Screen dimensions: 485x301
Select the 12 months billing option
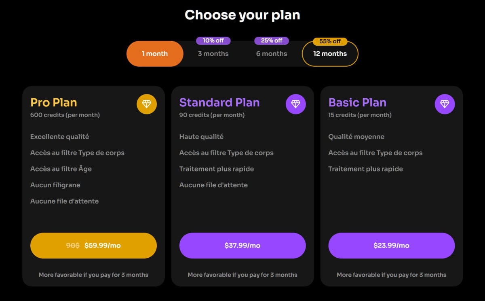pyautogui.click(x=330, y=54)
